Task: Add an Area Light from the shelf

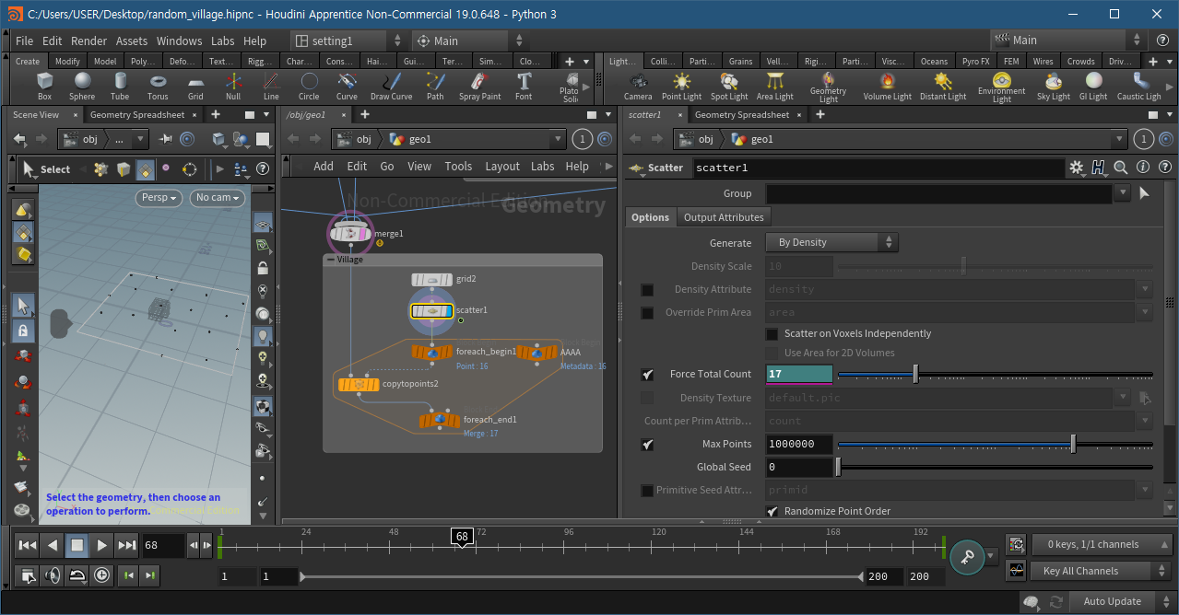Action: coord(774,87)
